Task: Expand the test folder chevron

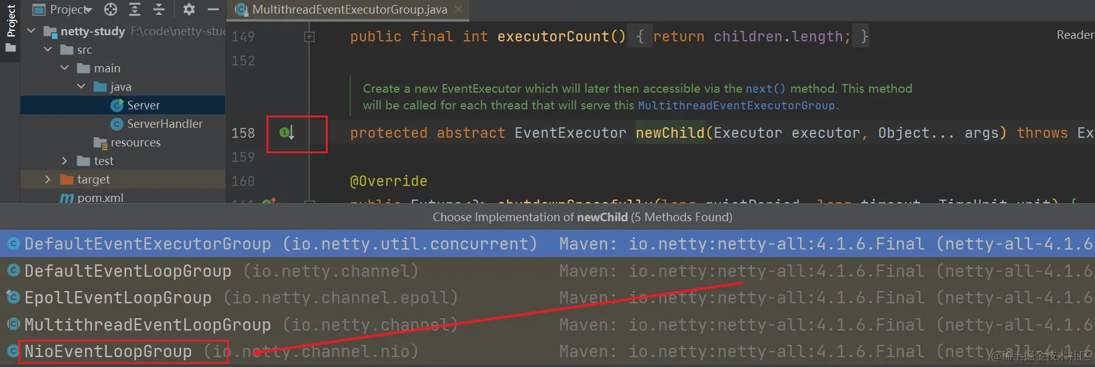Action: click(x=64, y=161)
